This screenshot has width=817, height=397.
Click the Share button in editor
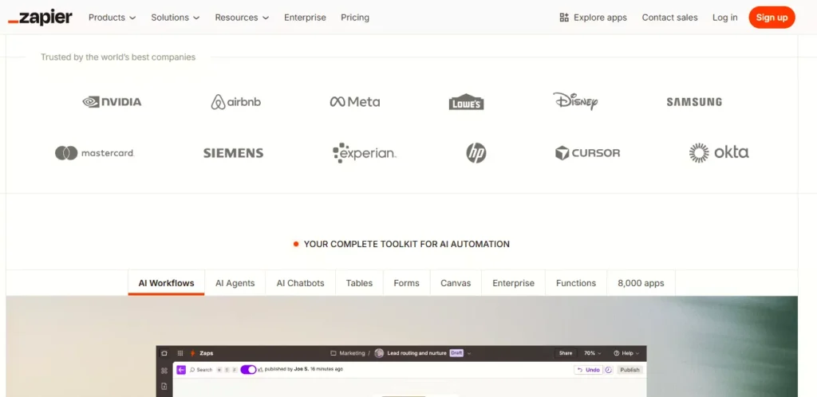pos(566,353)
